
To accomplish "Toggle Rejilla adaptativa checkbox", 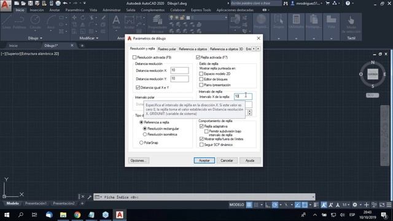I will [201, 126].
